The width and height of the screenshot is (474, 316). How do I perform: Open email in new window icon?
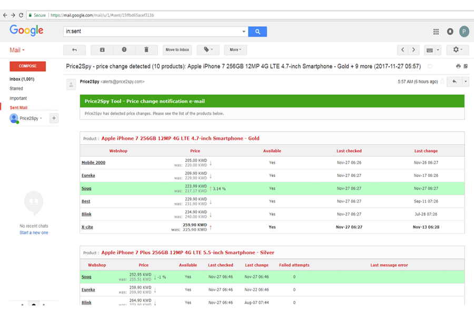point(466,66)
